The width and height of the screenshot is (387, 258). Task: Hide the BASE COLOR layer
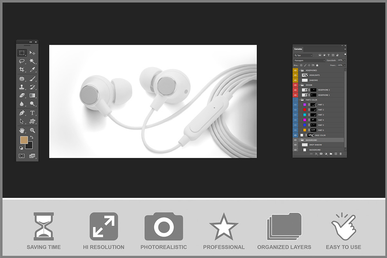[295, 135]
